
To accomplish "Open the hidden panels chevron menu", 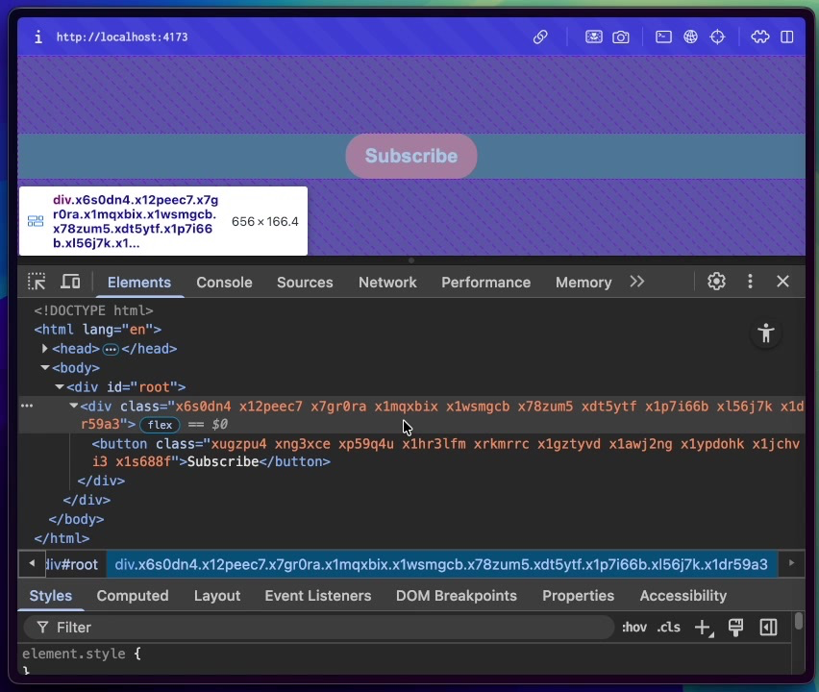I will (x=636, y=282).
